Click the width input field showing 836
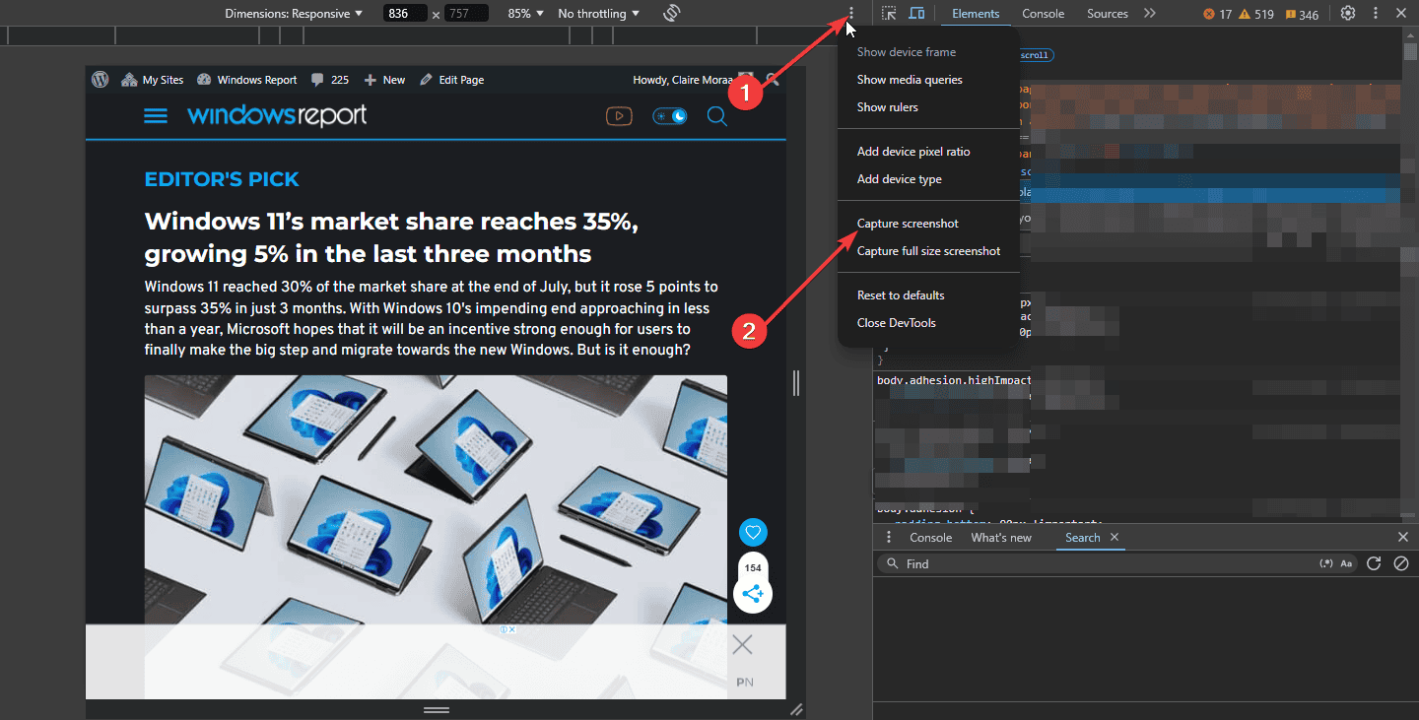The height and width of the screenshot is (720, 1419). tap(404, 14)
